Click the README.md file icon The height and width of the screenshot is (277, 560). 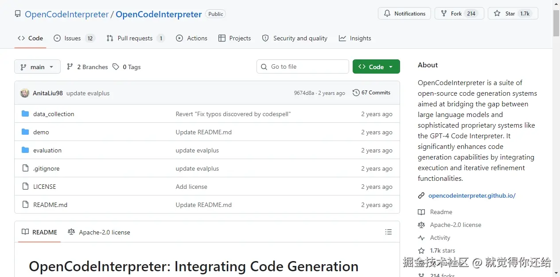(25, 205)
